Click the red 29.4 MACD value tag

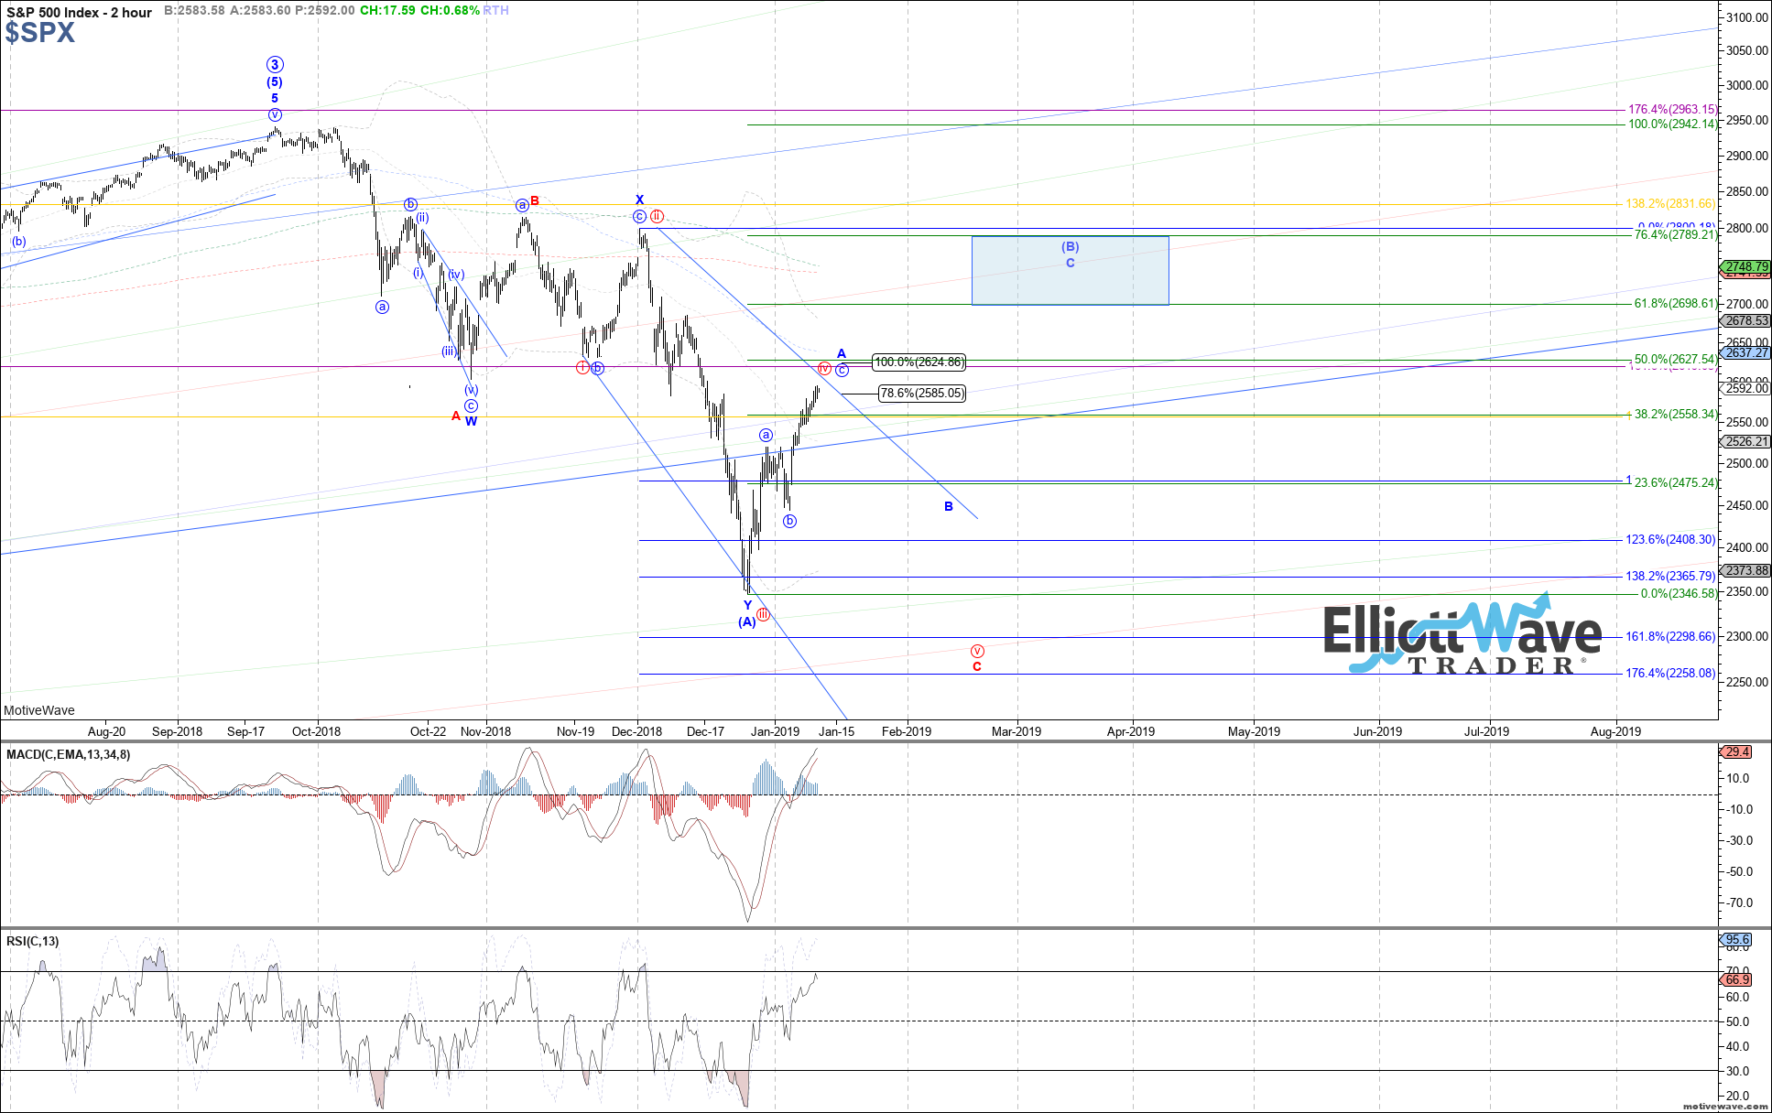(1737, 752)
